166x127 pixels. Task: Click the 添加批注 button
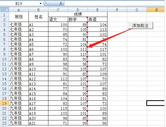pyautogui.click(x=140, y=25)
